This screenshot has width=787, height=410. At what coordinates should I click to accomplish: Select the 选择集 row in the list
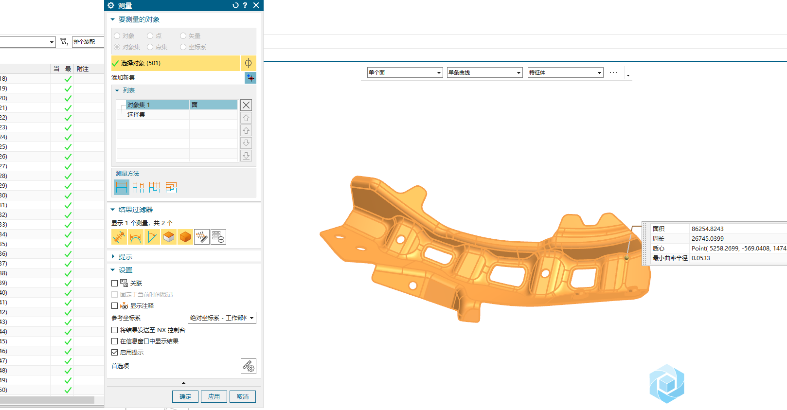click(177, 115)
